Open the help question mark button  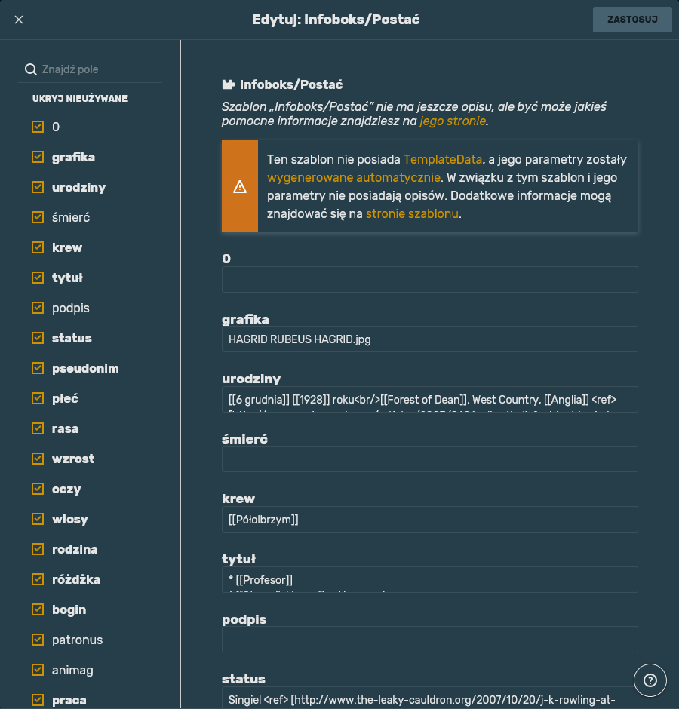[650, 680]
